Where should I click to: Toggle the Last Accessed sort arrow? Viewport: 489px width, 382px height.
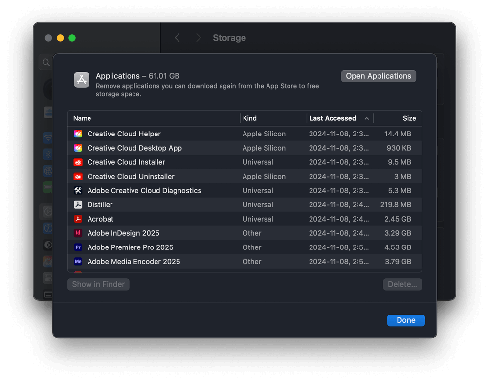coord(367,118)
